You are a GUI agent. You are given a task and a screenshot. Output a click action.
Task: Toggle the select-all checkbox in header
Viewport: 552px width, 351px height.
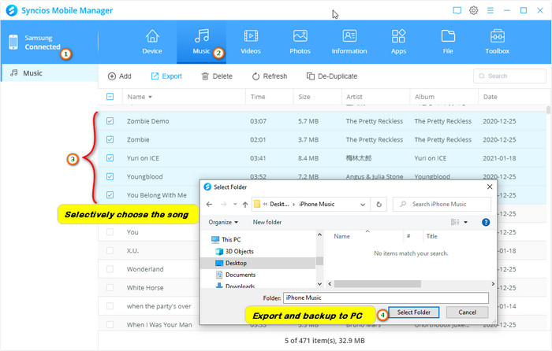pos(110,96)
